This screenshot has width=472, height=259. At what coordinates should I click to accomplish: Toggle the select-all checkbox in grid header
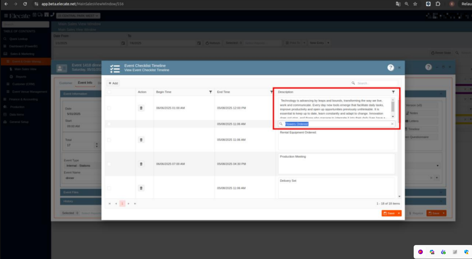(109, 92)
